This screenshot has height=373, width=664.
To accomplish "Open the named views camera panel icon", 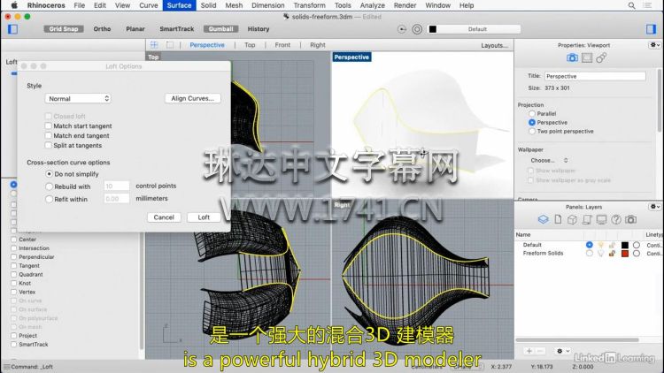I will click(631, 219).
